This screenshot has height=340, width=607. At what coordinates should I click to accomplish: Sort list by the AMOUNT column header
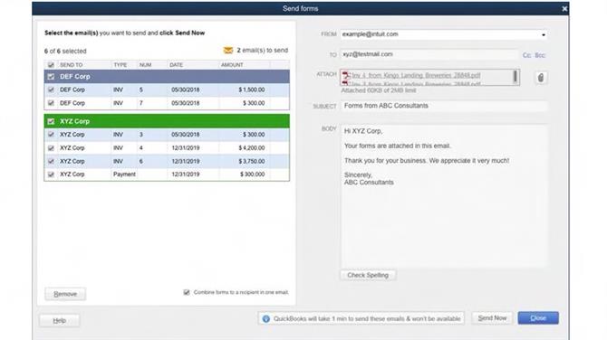[232, 65]
